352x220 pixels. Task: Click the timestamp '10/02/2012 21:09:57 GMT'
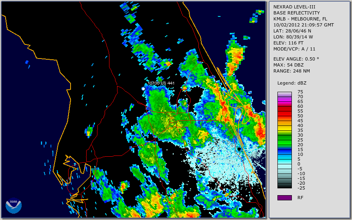coord(303,25)
